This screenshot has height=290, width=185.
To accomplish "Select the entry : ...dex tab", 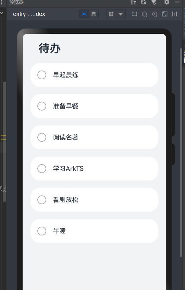I will pyautogui.click(x=29, y=14).
